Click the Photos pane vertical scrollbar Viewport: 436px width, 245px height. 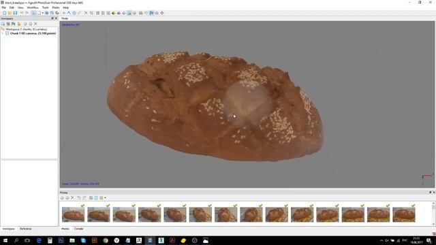point(433,213)
